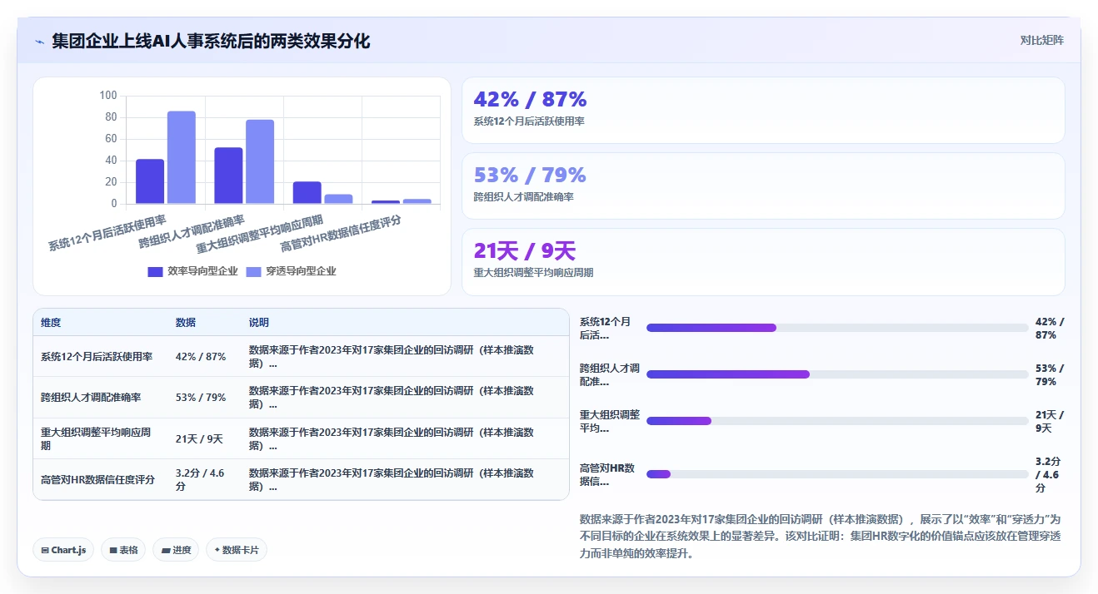Click the 数据卡片 chip

[x=237, y=550]
